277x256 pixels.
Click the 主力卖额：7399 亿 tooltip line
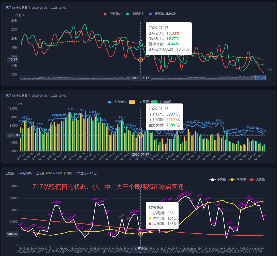coord(164,125)
